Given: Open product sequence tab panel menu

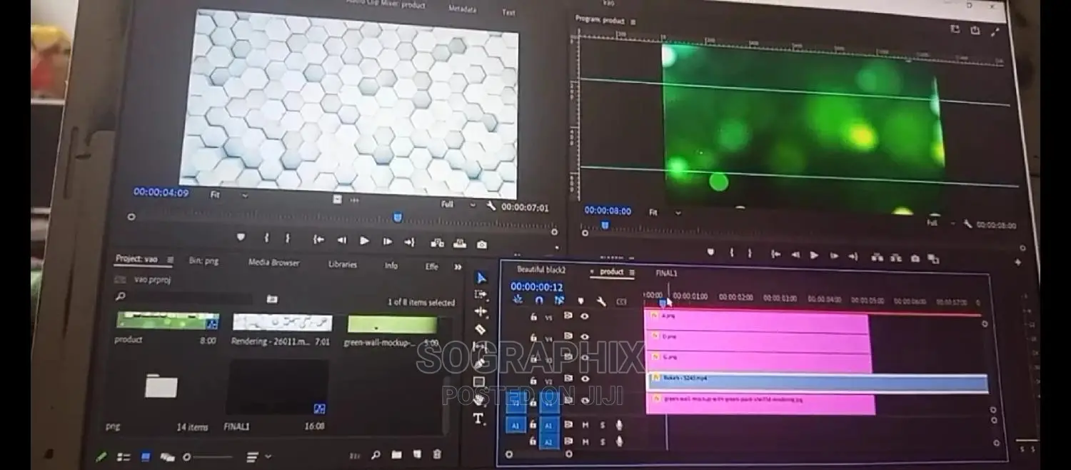Looking at the screenshot, I should coord(632,272).
